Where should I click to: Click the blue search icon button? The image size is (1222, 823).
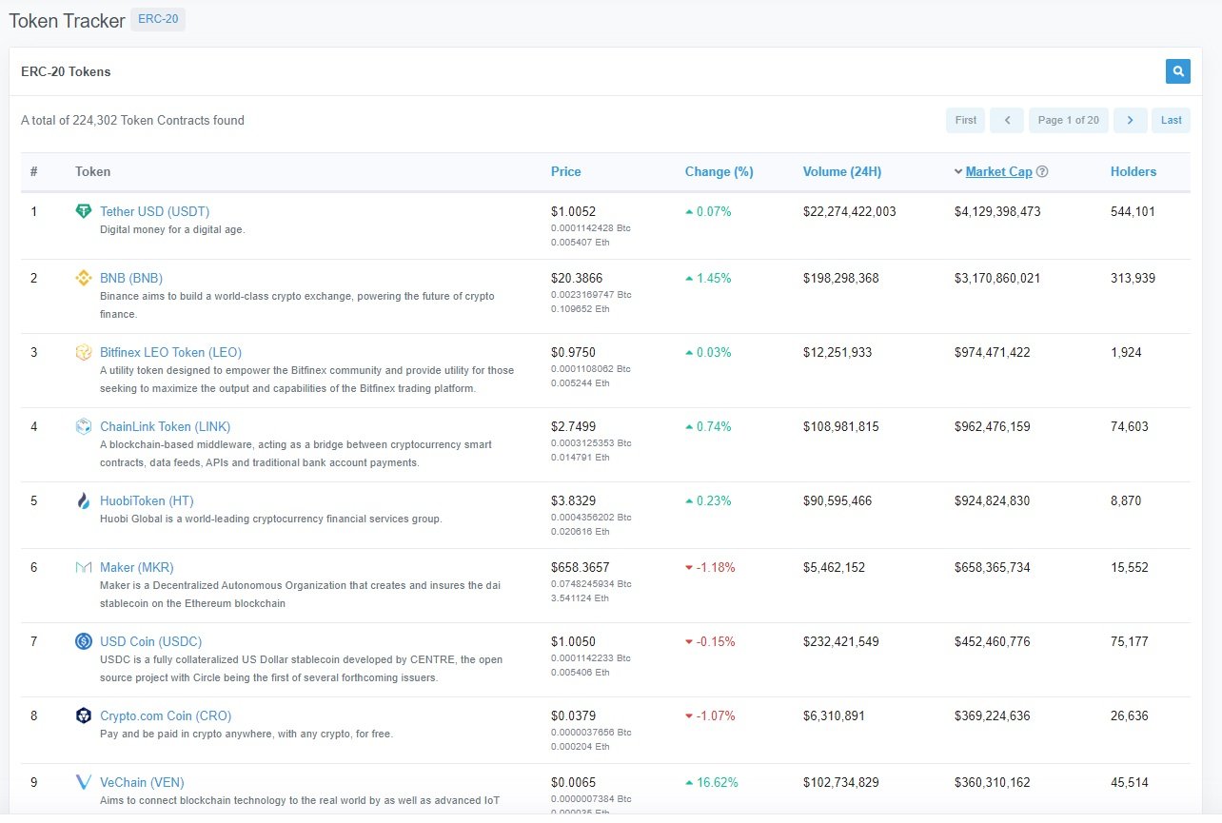point(1177,71)
